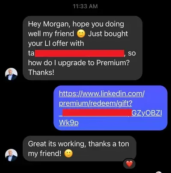Viewport: 171px width, 173px height.
Task: Click the 'Wk9p' link ending
Action: pyautogui.click(x=68, y=123)
